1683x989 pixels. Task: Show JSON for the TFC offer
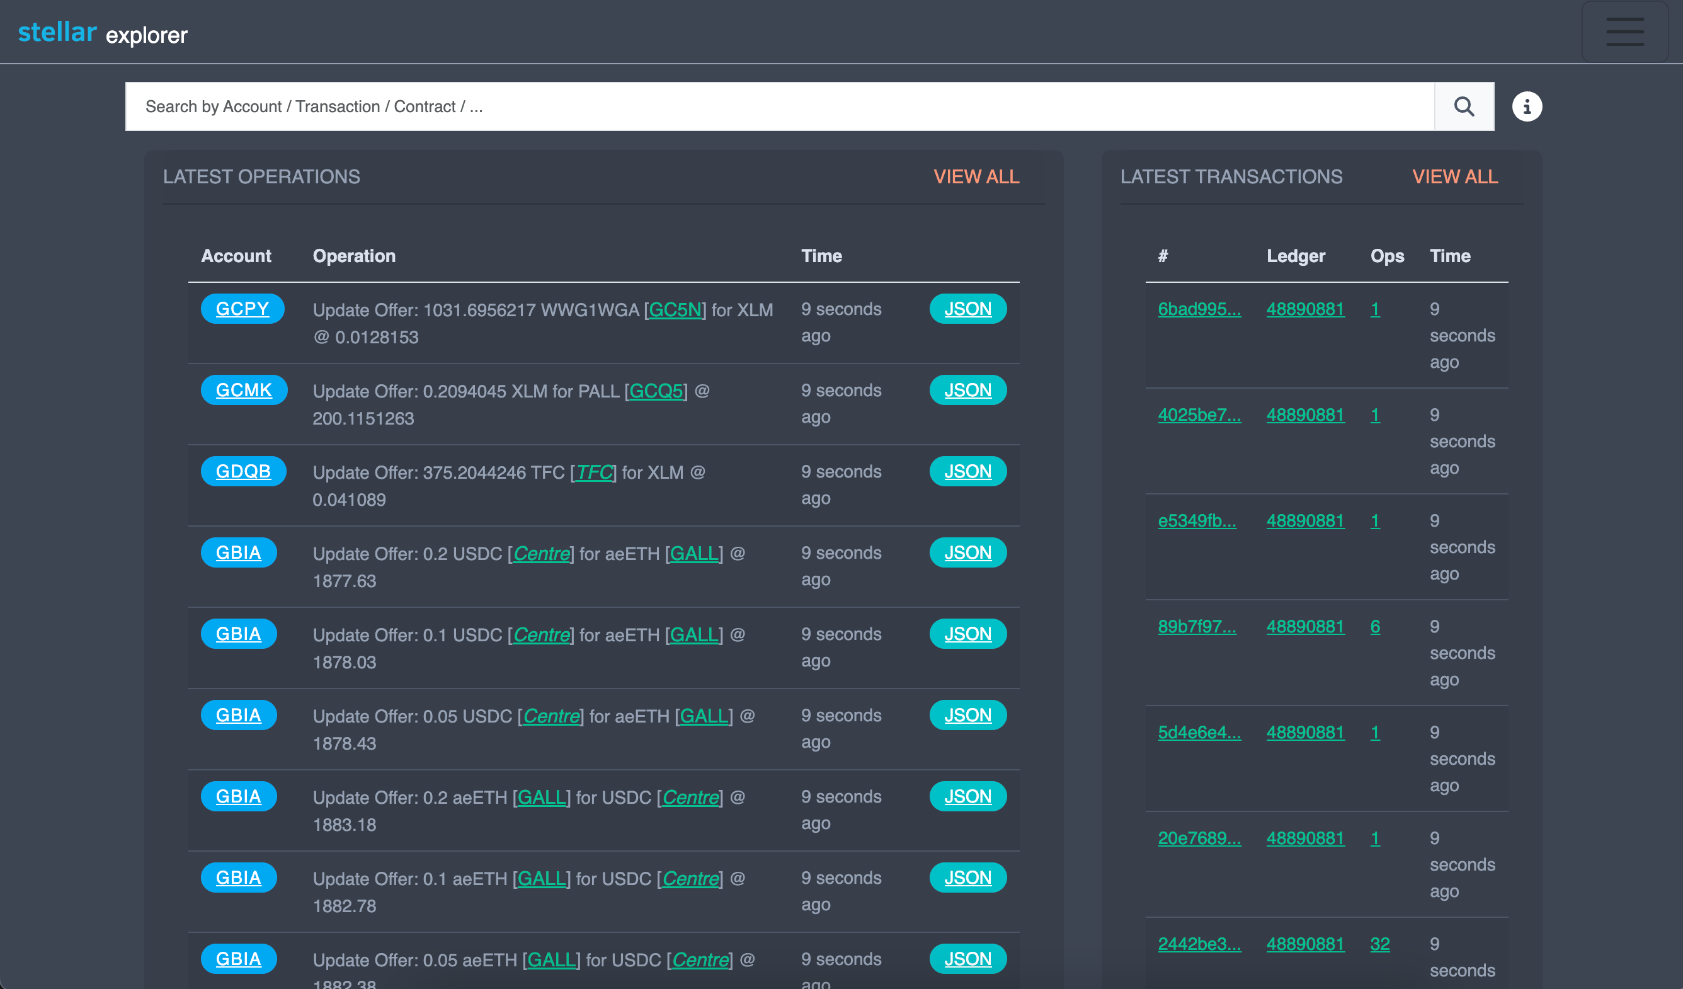967,471
